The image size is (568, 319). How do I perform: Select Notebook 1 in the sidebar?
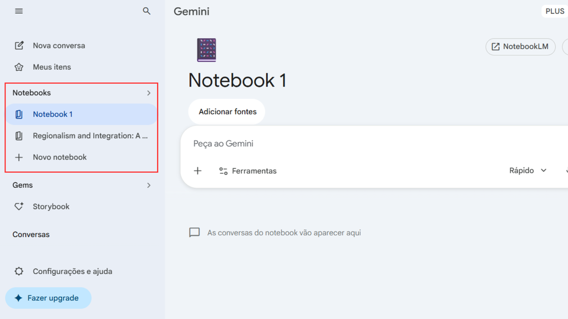pos(54,114)
